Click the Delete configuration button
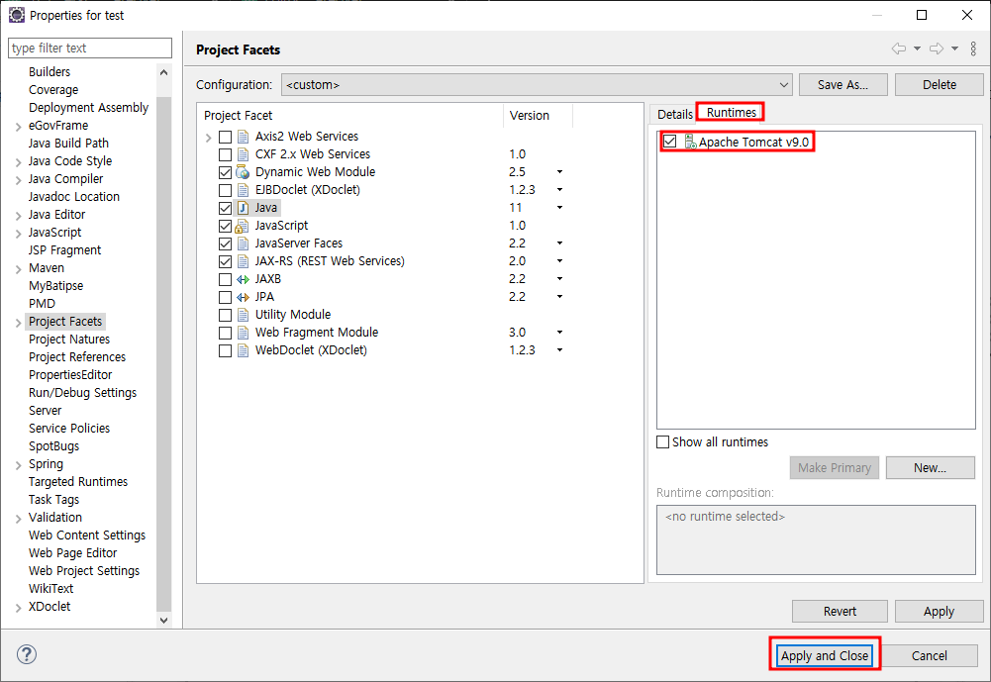Image resolution: width=991 pixels, height=682 pixels. coord(940,85)
